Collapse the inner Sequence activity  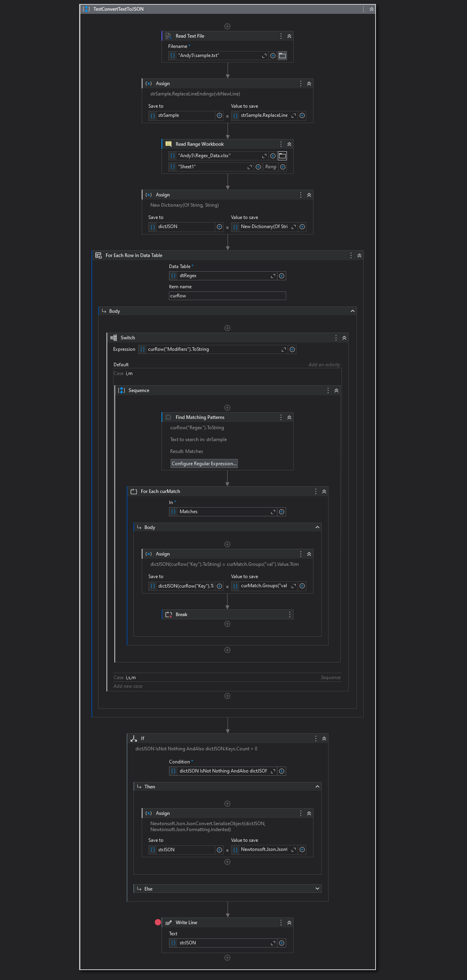pyautogui.click(x=336, y=390)
